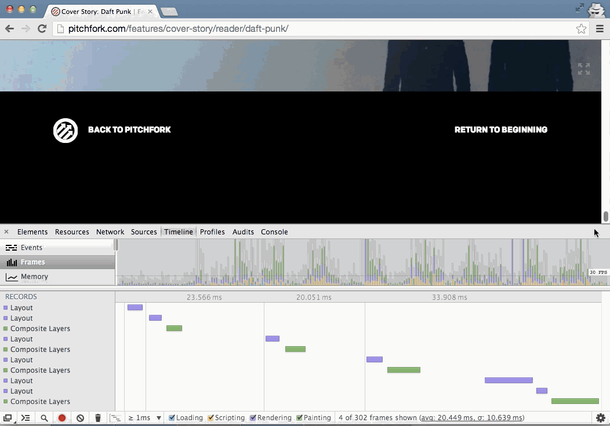Toggle the Scripting checkbox
This screenshot has width=610, height=426.
click(211, 418)
